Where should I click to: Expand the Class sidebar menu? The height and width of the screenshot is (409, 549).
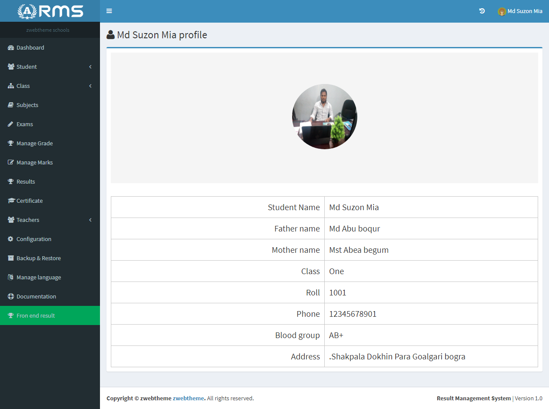[24, 86]
